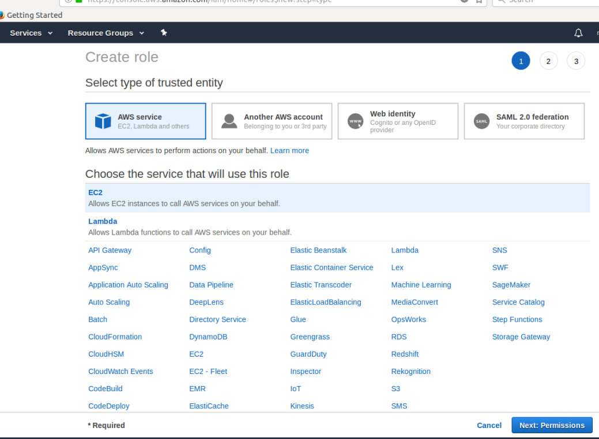Screen dimensions: 599x439
Task: Open the notifications bell icon
Action: tap(578, 33)
